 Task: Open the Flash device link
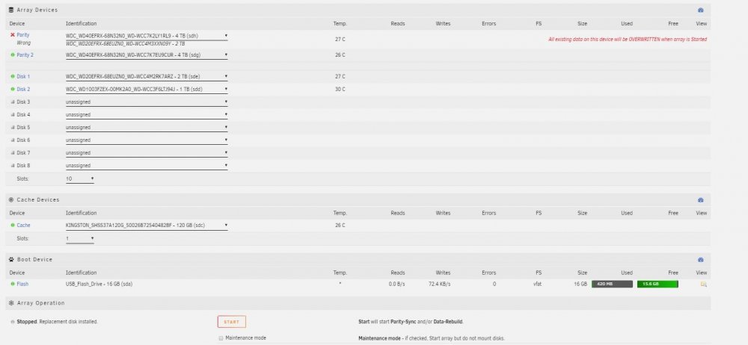click(22, 284)
